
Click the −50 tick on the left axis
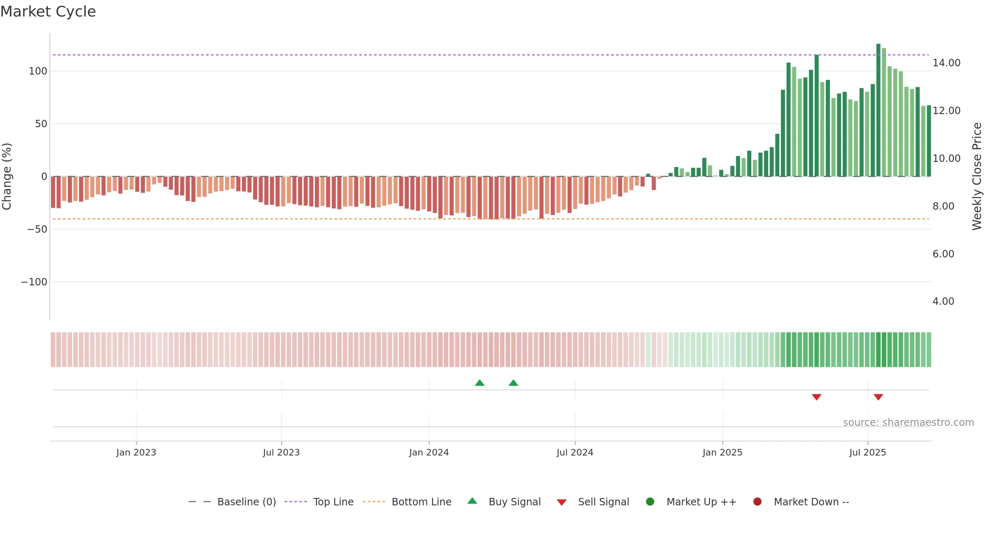tap(37, 229)
